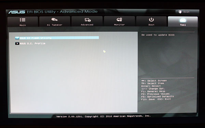205x128 pixels.
Task: Click the ASUS logo in the header
Action: (17, 12)
